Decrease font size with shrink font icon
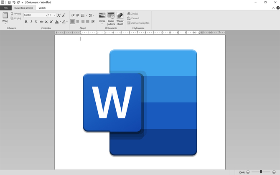The height and width of the screenshot is (175, 280). pos(64,15)
